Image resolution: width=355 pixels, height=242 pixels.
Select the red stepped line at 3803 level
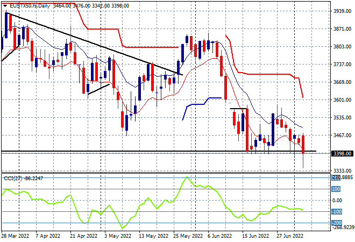tap(152, 47)
